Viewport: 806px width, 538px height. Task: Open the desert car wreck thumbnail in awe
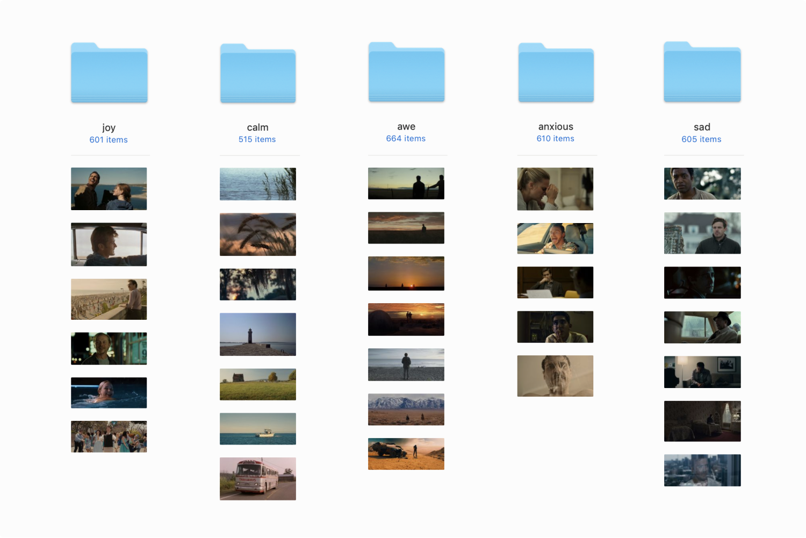(x=406, y=454)
